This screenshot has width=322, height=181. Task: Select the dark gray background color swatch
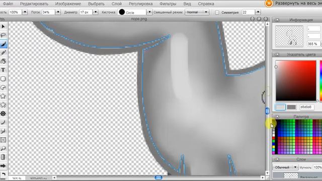291,107
